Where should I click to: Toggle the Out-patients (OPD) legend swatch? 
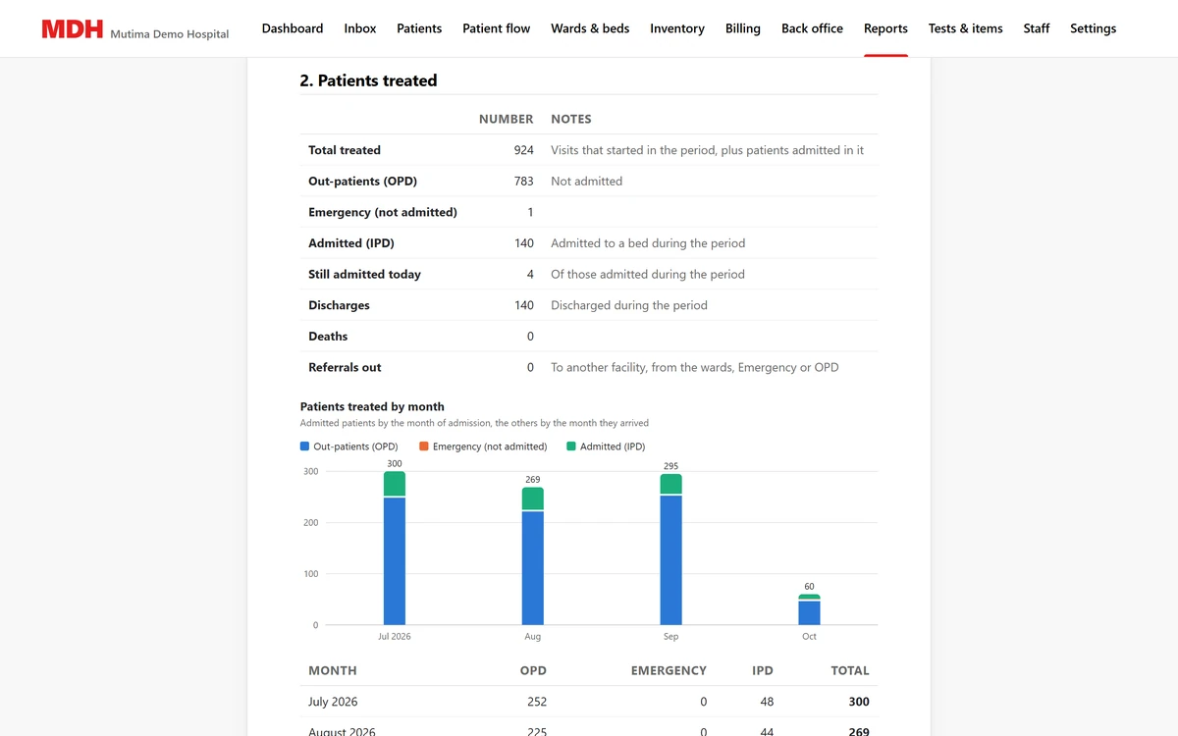point(304,447)
